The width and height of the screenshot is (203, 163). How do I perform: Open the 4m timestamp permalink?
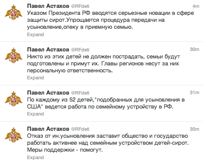196,6
